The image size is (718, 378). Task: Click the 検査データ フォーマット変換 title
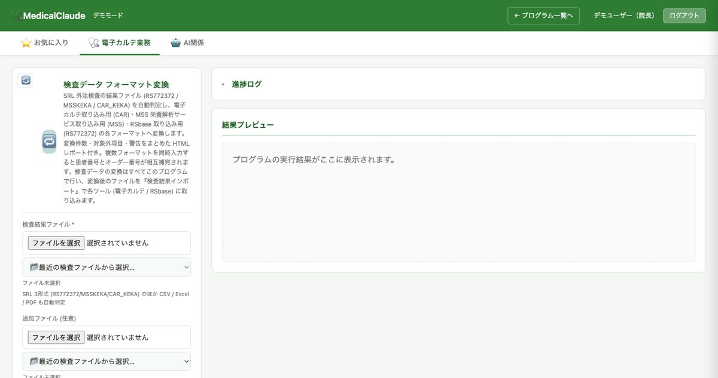116,84
